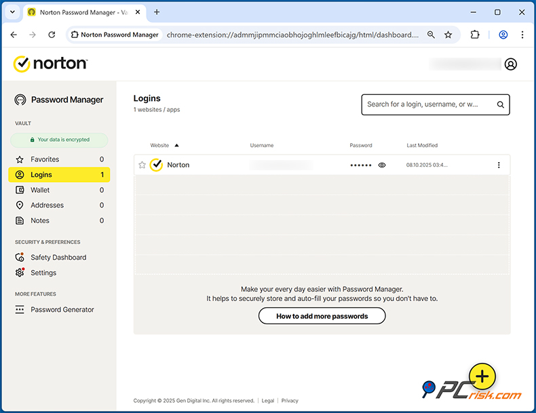536x413 pixels.
Task: Go to Safety Dashboard
Action: click(58, 258)
